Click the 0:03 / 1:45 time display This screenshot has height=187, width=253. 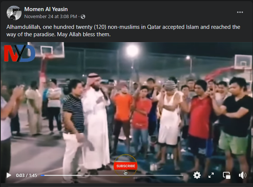point(26,175)
